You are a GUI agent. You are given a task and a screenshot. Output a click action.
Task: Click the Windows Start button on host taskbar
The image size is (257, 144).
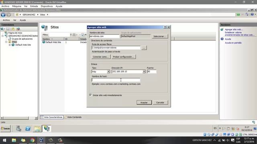4,140
